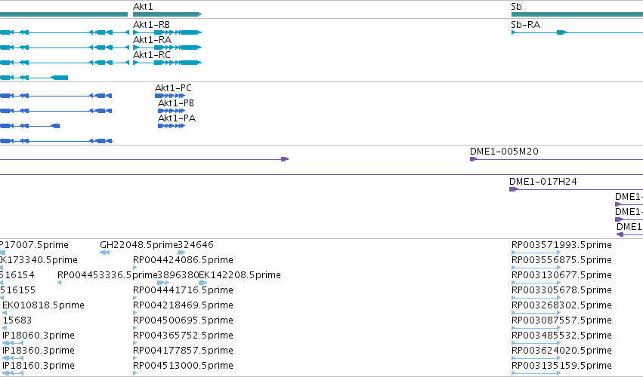Select RP004513000.5prime EST label
The width and height of the screenshot is (643, 377).
click(x=183, y=366)
